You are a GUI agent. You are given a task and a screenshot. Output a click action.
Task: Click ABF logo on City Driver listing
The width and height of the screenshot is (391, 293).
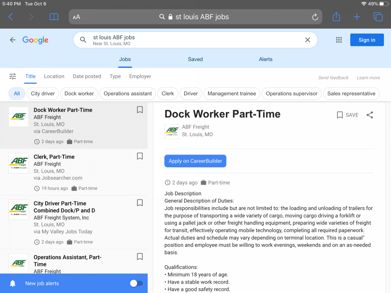19,210
